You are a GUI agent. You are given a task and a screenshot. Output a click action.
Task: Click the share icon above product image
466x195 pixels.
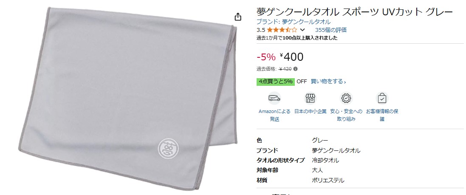point(238,17)
